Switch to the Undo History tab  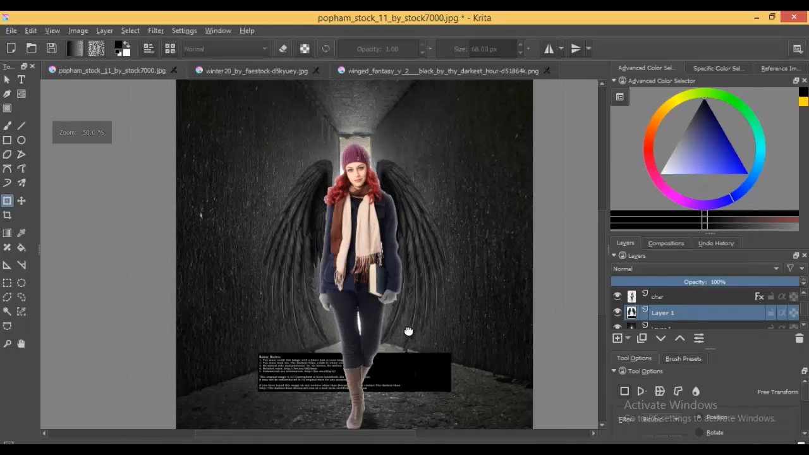pyautogui.click(x=715, y=243)
